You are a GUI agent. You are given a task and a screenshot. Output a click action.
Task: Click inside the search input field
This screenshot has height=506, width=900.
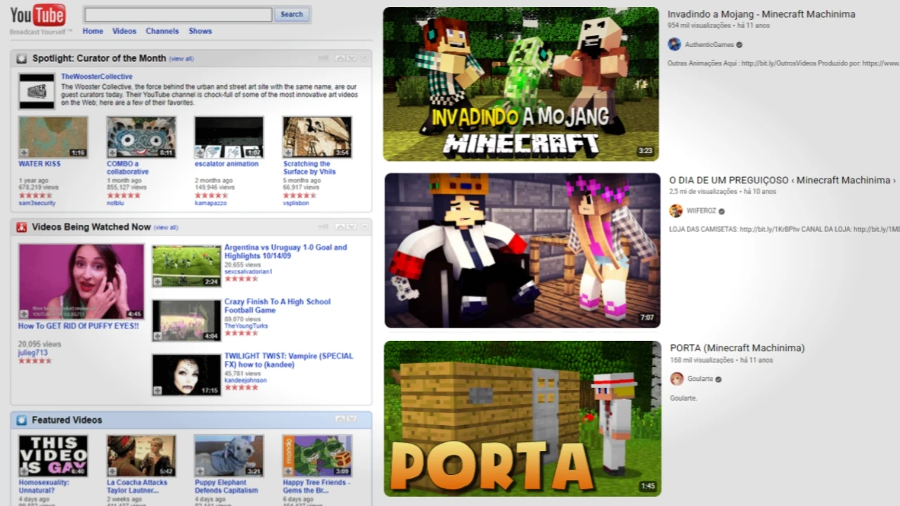click(177, 14)
